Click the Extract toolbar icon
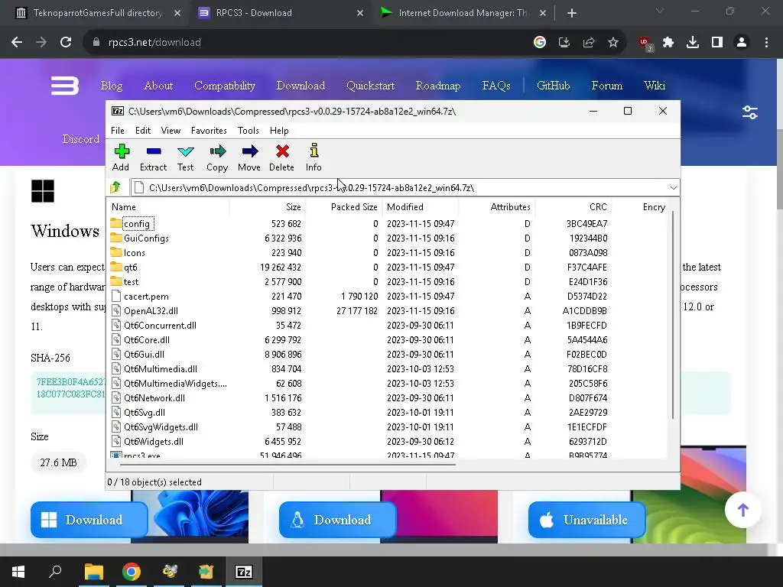 click(153, 157)
